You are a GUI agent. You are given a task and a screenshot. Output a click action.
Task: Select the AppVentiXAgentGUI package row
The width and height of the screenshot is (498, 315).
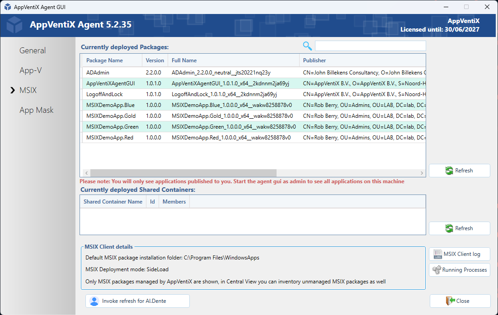[254, 83]
